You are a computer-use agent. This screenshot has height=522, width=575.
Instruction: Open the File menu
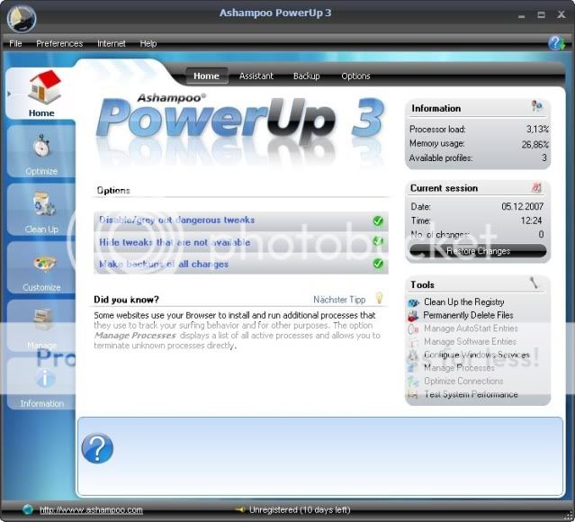[15, 43]
